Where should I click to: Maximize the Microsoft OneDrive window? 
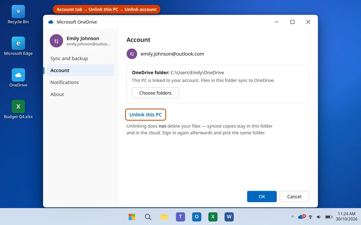(292, 22)
